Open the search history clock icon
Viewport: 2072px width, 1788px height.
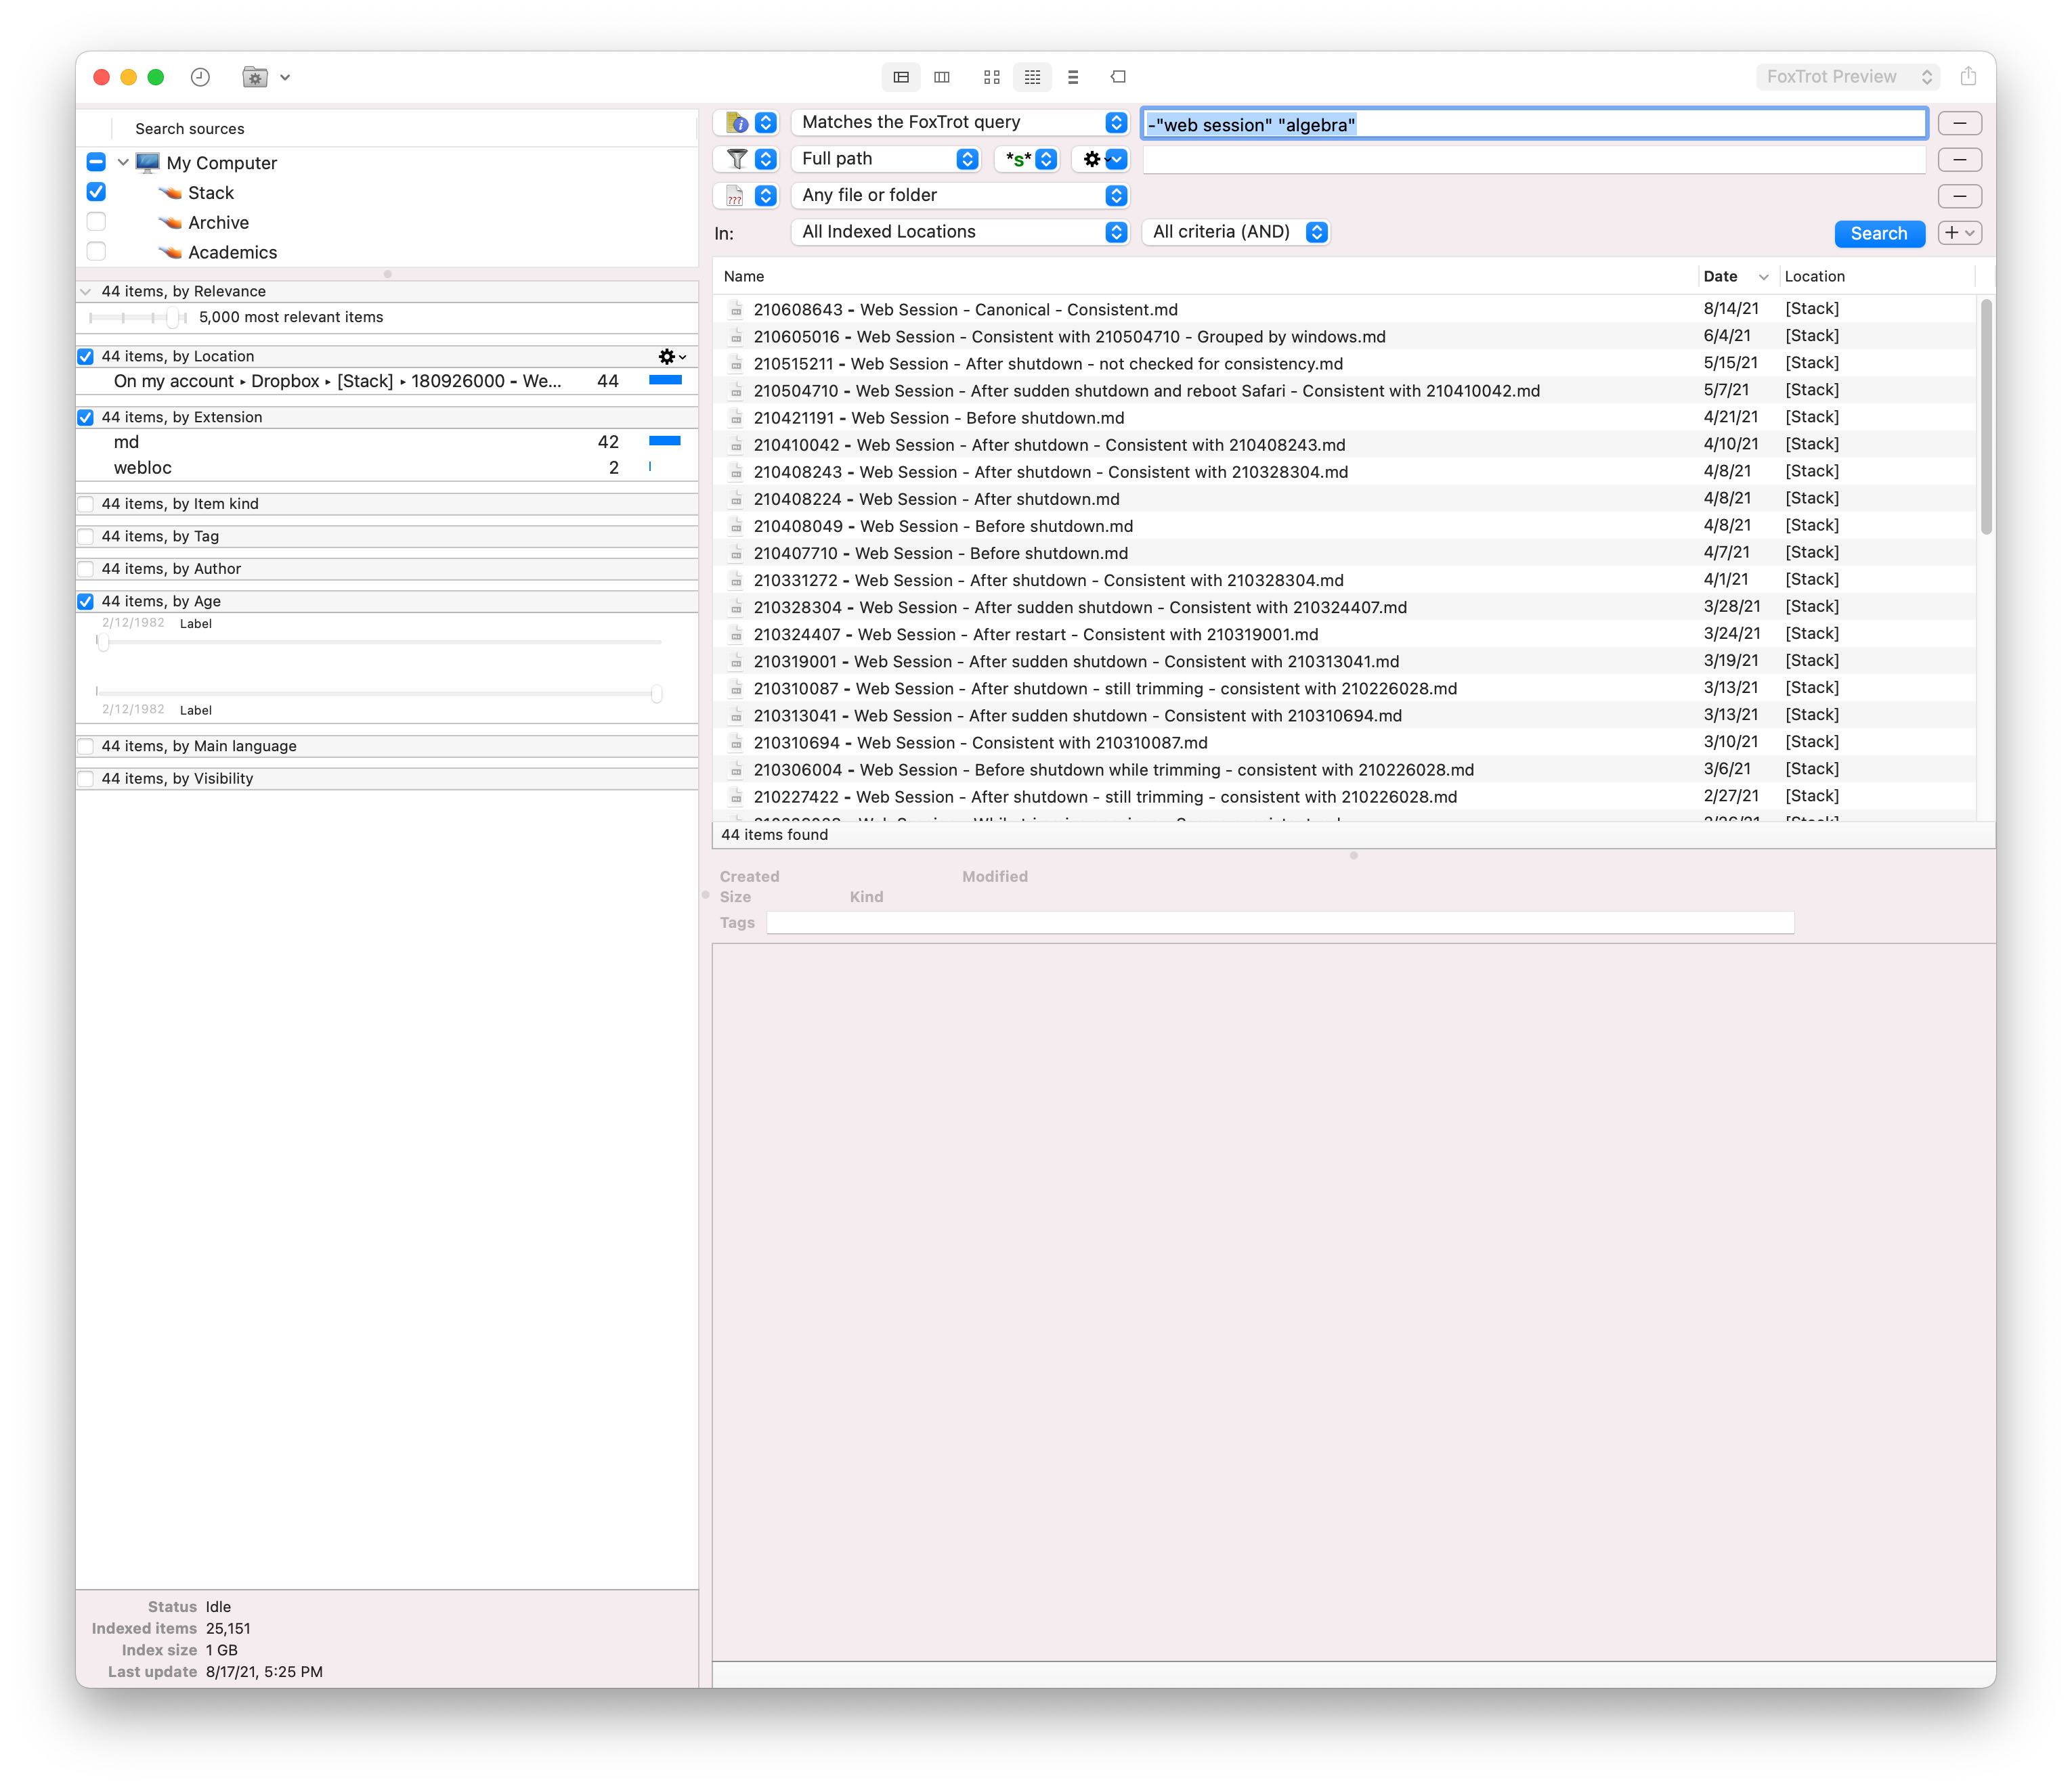point(200,77)
